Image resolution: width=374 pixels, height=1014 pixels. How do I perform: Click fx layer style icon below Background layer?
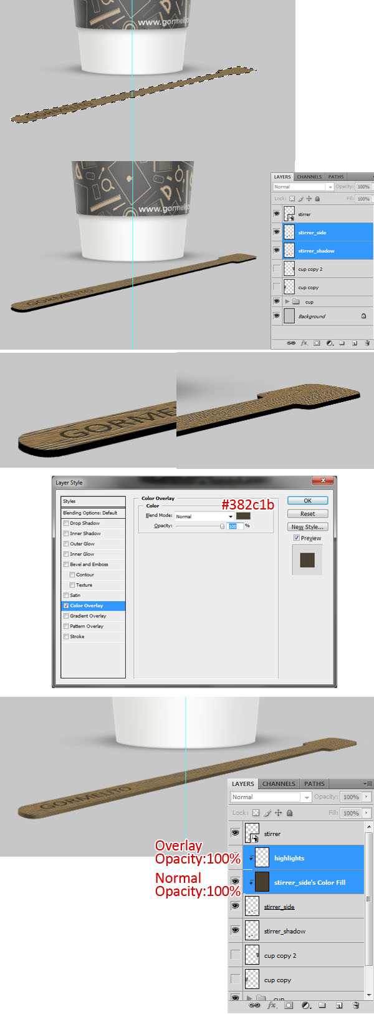coord(304,343)
